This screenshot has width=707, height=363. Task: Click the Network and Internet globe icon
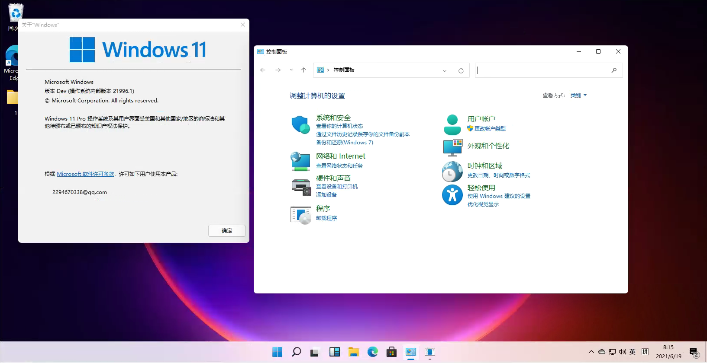pos(300,161)
